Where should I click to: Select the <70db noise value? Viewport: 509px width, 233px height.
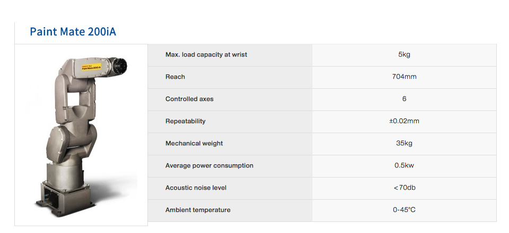point(404,188)
